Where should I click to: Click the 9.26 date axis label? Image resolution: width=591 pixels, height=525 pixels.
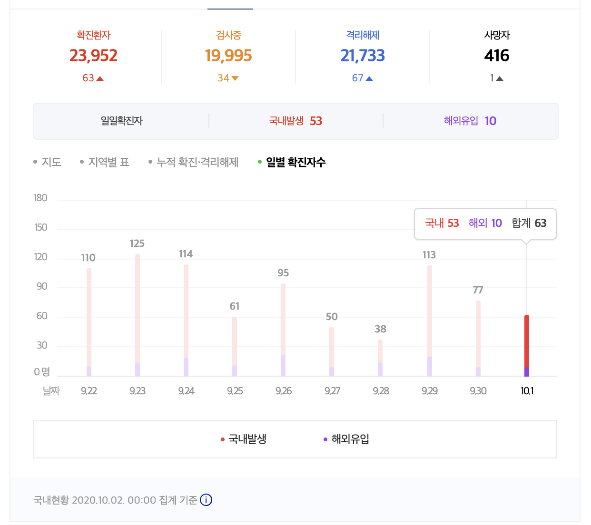(x=284, y=391)
